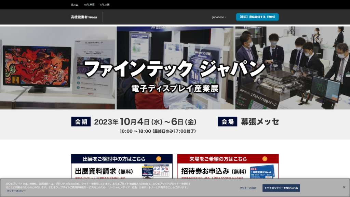Click the ファインテック ジャパン hero banner

[x=175, y=68]
